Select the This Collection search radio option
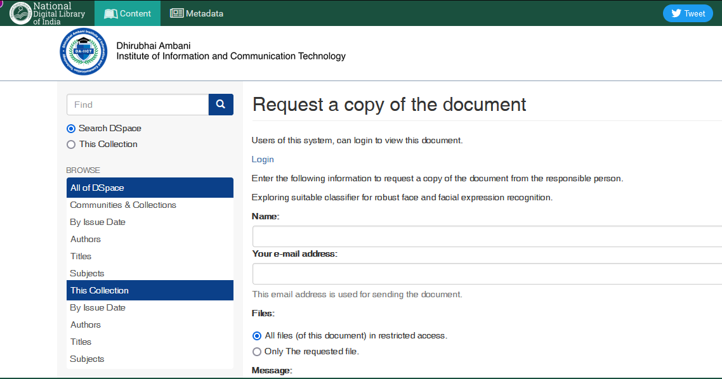Screen dimensions: 722x379 coord(71,145)
